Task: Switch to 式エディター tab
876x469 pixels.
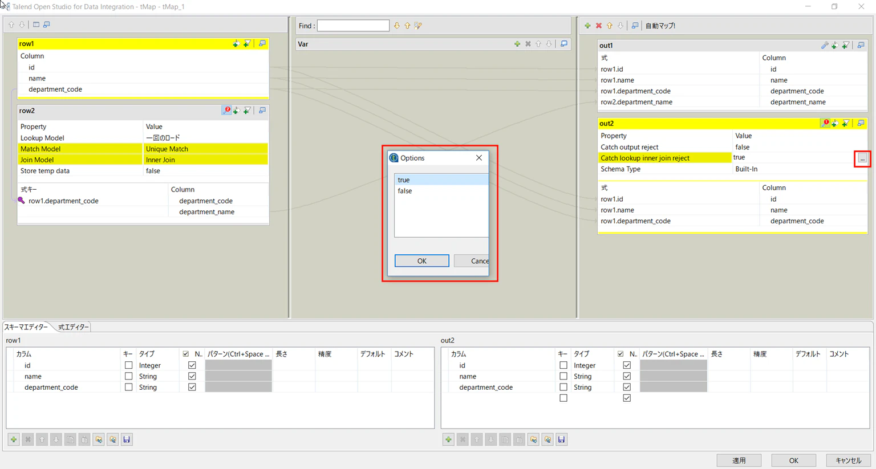Action: point(74,327)
